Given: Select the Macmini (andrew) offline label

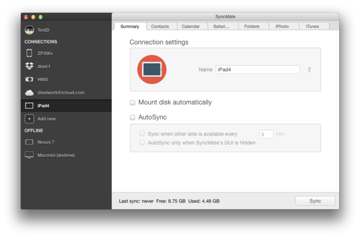Looking at the screenshot, I should pos(56,155).
